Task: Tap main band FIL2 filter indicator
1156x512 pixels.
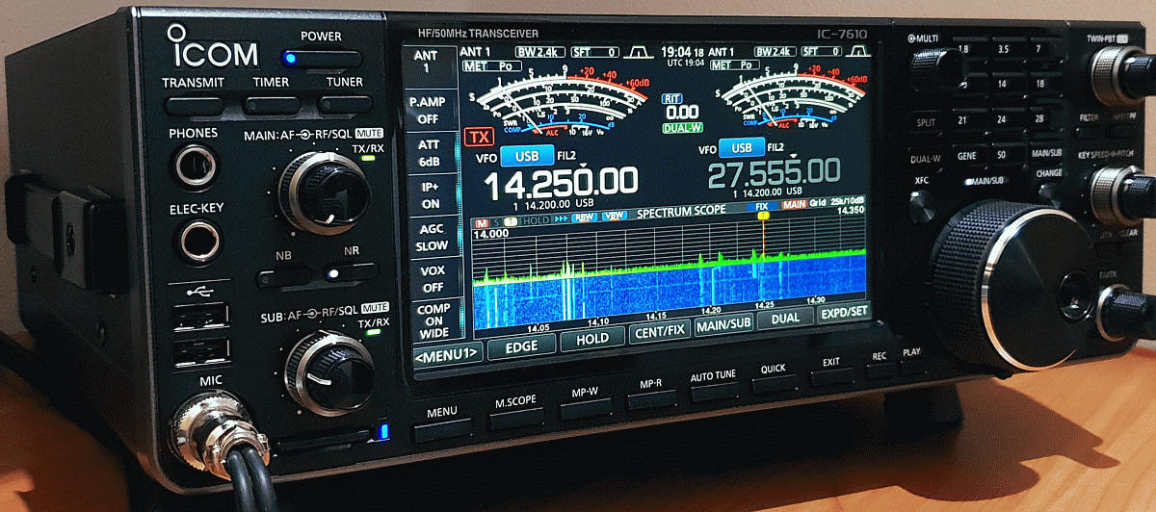Action: [x=566, y=156]
